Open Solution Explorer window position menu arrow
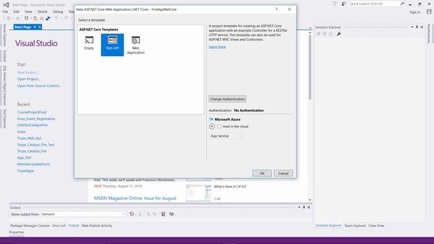This screenshot has width=434, height=244. tap(412, 27)
